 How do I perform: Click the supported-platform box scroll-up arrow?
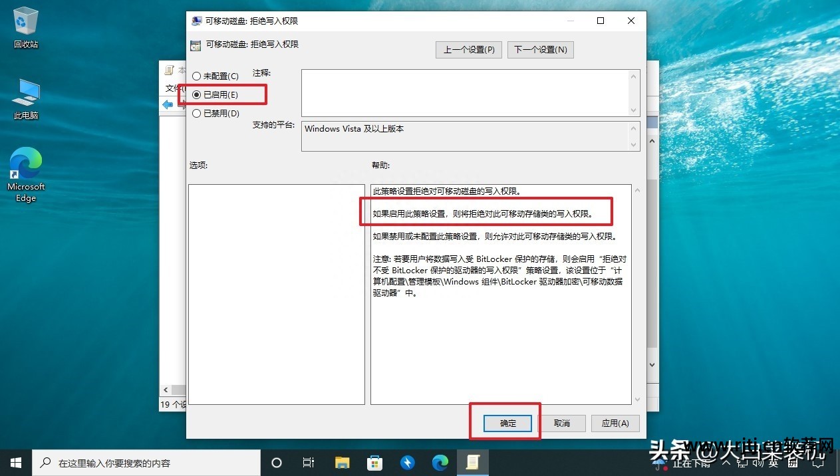pyautogui.click(x=634, y=128)
